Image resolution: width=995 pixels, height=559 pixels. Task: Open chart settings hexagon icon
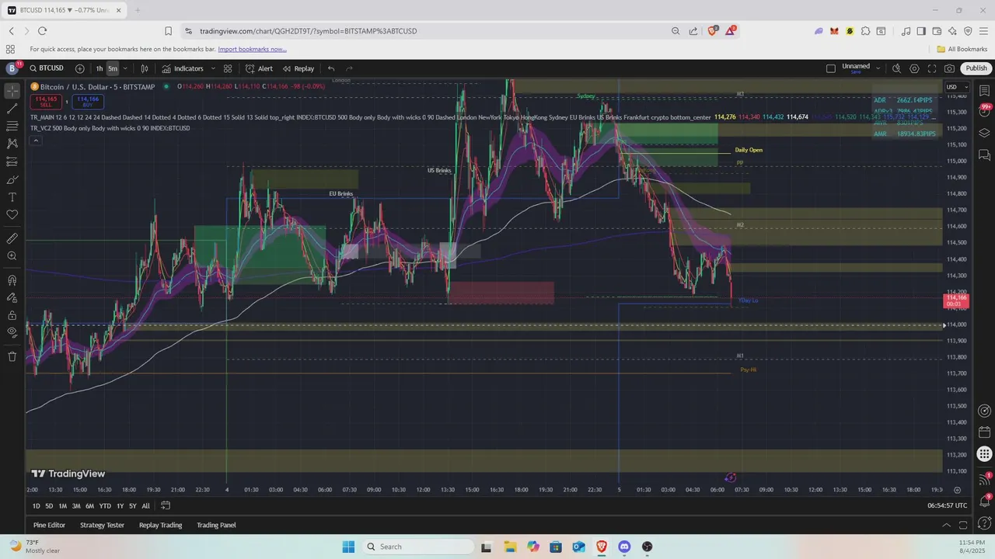914,68
